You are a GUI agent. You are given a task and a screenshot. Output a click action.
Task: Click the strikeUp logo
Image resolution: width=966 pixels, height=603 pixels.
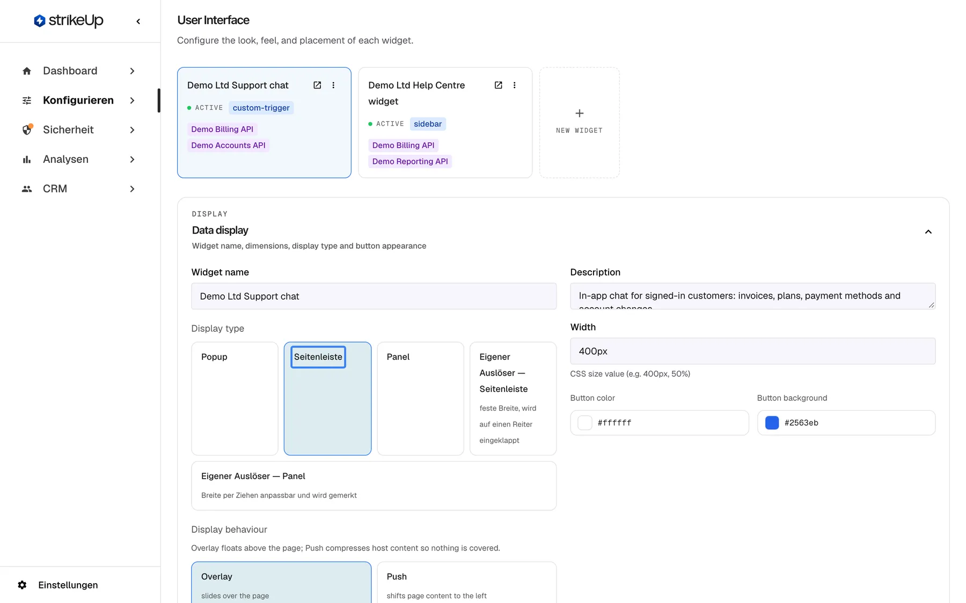pyautogui.click(x=69, y=20)
